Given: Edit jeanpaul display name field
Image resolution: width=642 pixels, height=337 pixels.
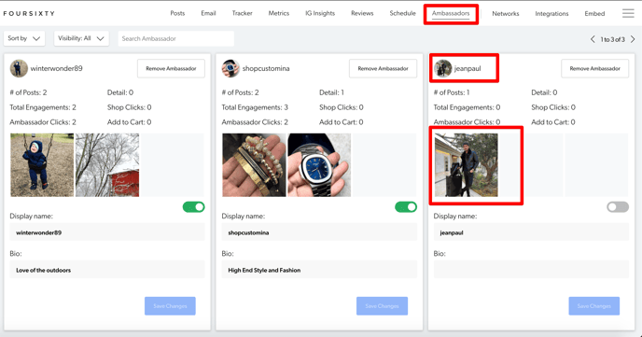Looking at the screenshot, I should point(531,232).
